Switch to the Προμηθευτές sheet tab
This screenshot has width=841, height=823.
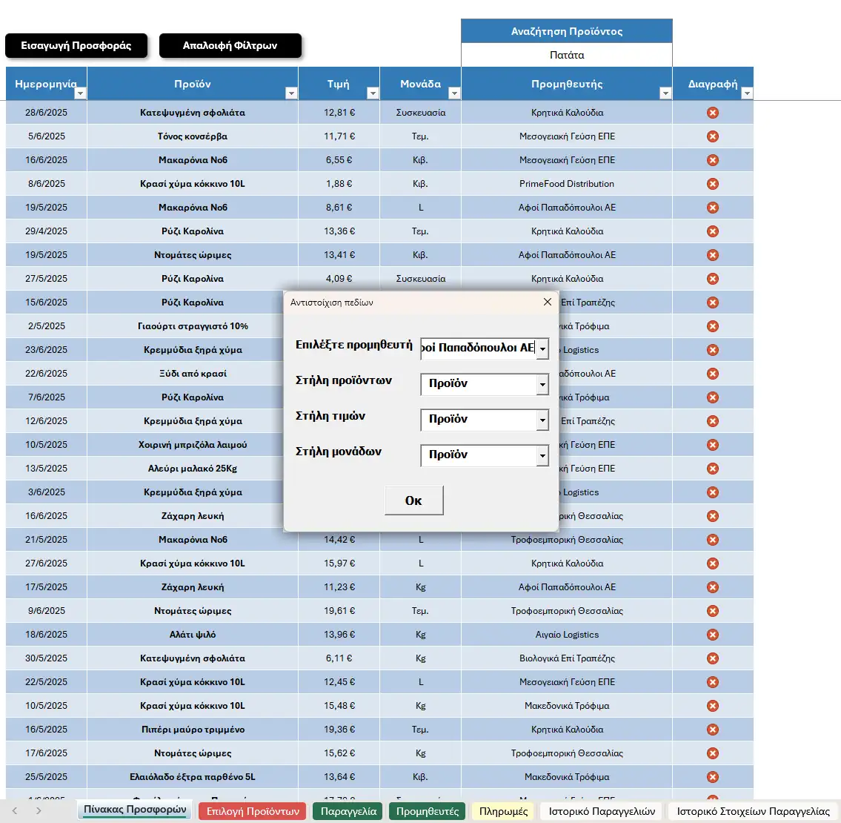pyautogui.click(x=428, y=811)
